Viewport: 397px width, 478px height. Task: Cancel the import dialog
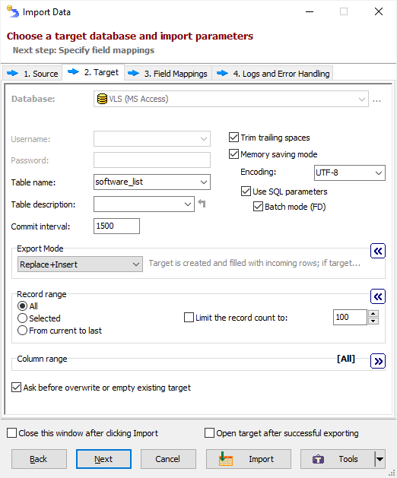coord(168,459)
